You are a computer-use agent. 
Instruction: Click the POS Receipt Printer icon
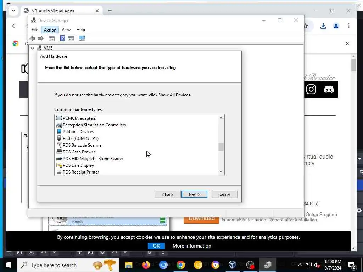pos(59,172)
